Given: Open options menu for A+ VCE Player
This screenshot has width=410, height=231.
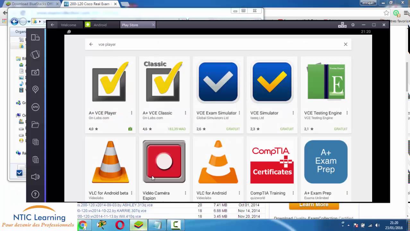Looking at the screenshot, I should [132, 113].
